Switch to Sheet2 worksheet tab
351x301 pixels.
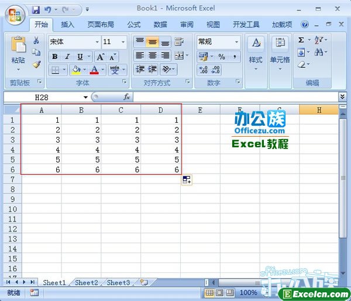[87, 283]
